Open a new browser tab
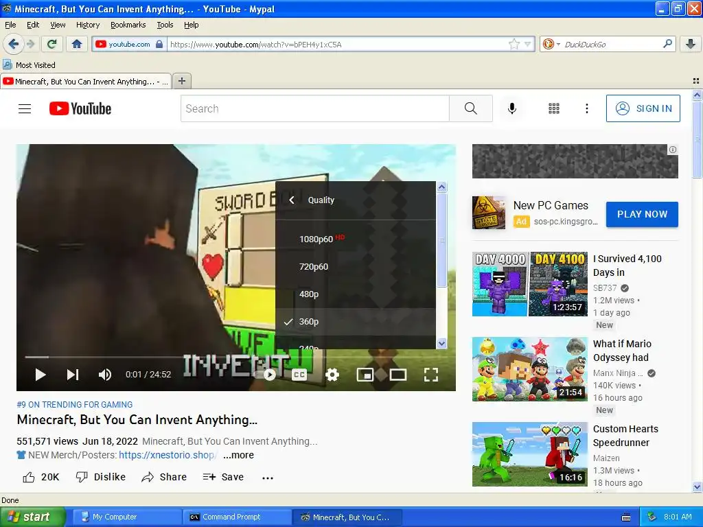 (x=181, y=81)
